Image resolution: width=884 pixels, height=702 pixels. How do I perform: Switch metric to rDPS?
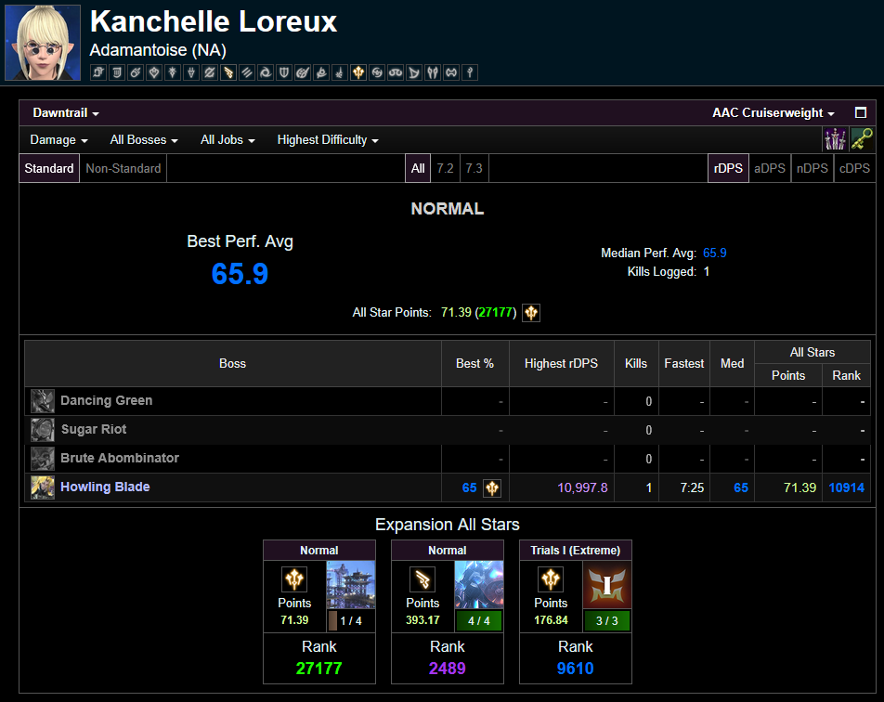pyautogui.click(x=728, y=168)
